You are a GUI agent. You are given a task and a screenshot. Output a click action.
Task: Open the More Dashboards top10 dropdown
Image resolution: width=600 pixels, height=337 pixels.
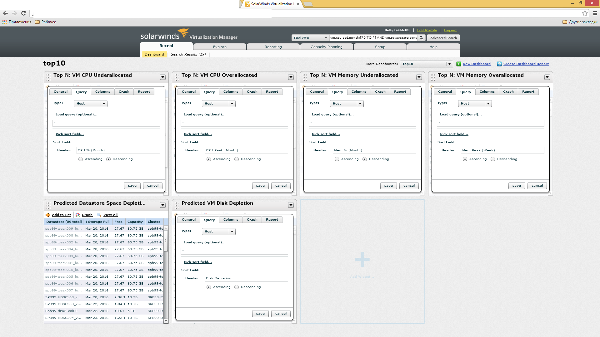click(x=449, y=64)
